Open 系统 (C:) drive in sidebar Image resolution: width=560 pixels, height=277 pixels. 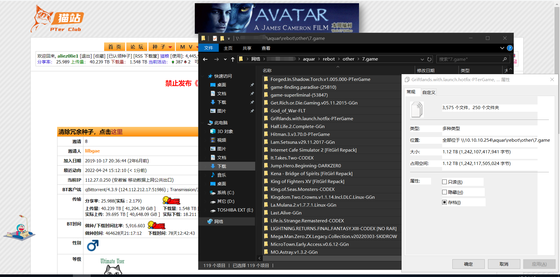(x=225, y=192)
